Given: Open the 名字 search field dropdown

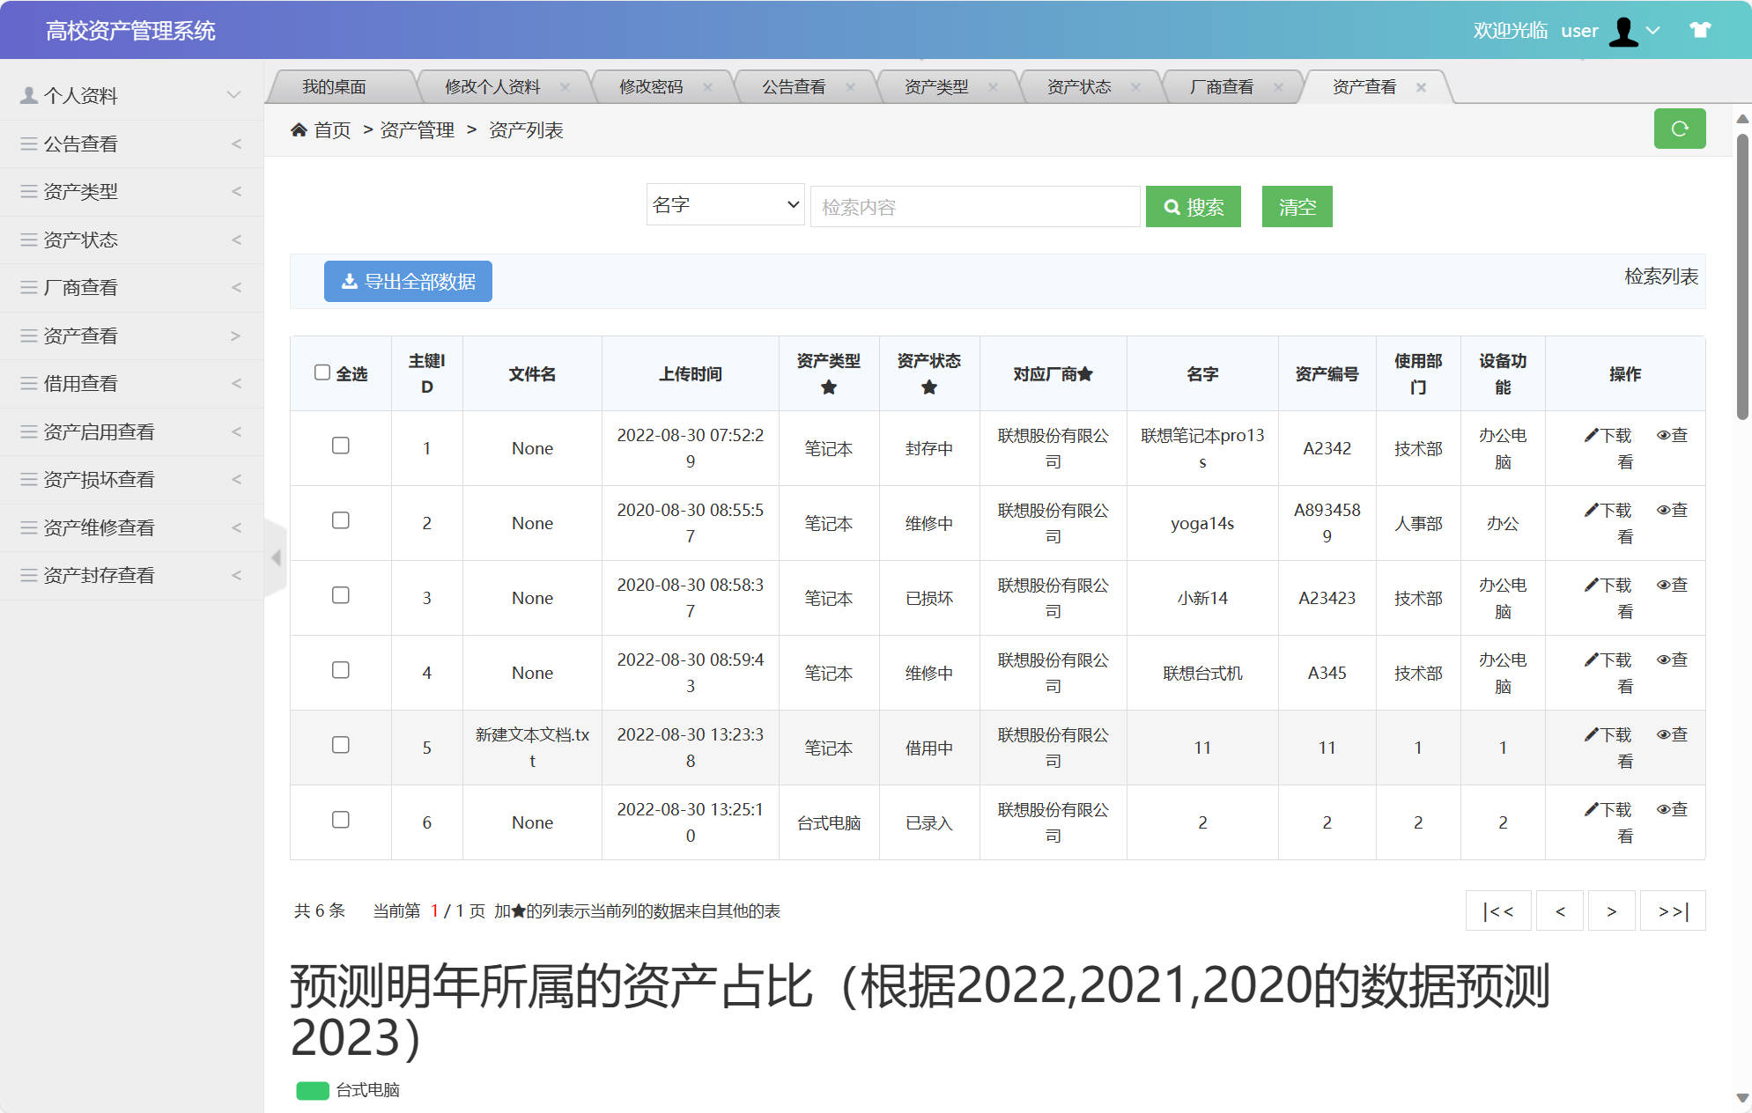Looking at the screenshot, I should 725,205.
